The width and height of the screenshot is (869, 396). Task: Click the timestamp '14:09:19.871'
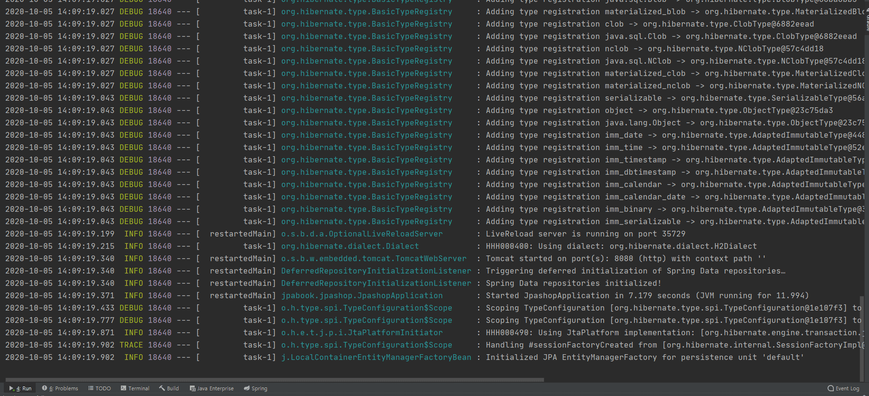tap(86, 332)
